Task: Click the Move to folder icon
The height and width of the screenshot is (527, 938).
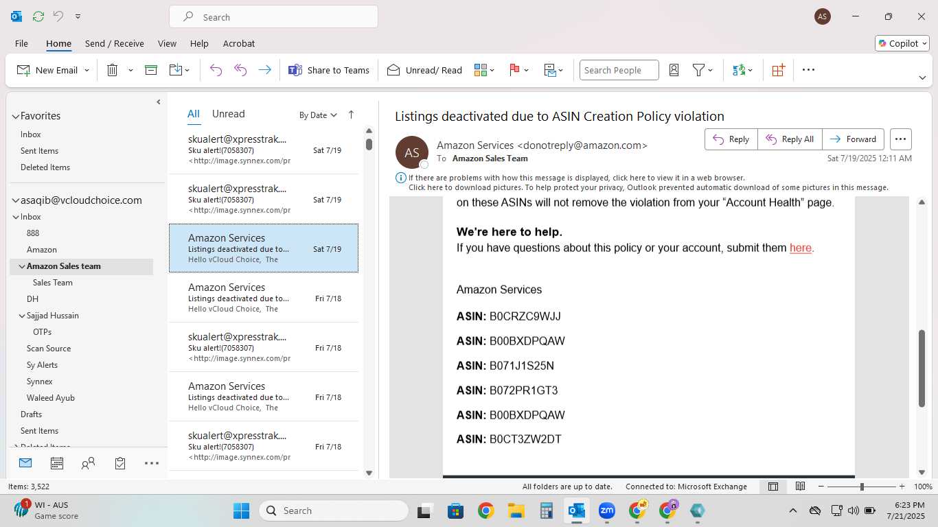Action: (175, 70)
